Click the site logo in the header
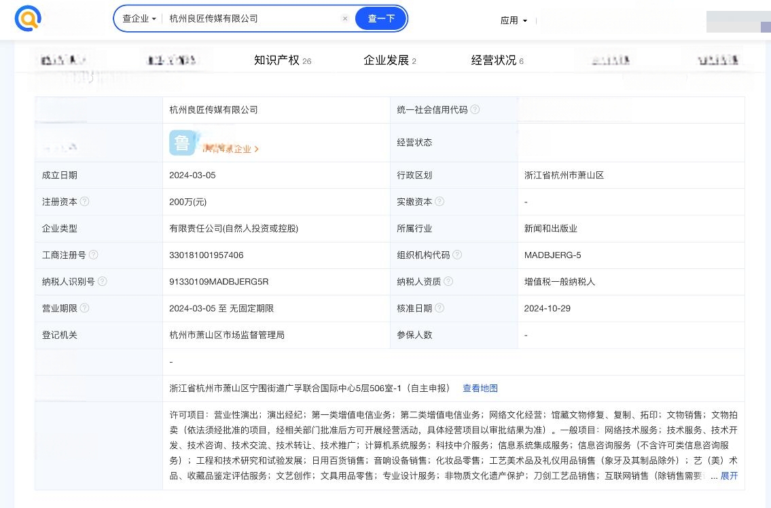The width and height of the screenshot is (771, 508). [x=28, y=19]
